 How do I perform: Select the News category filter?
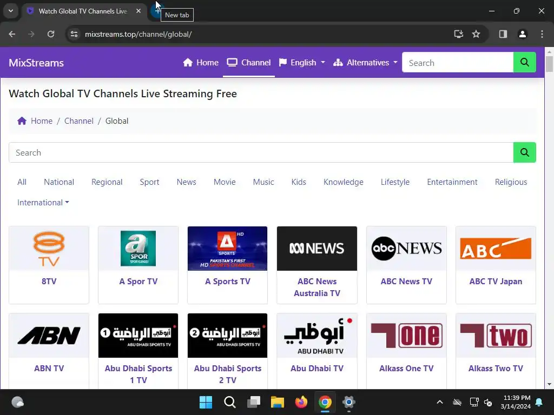click(x=187, y=182)
